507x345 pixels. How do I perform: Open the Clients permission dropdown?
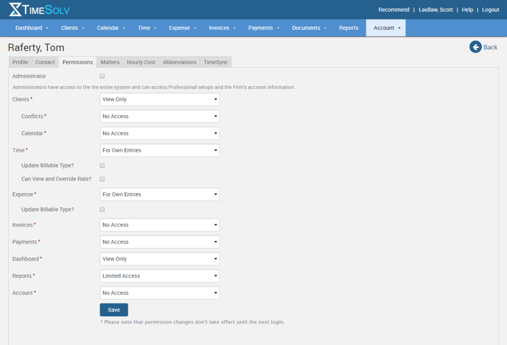159,99
